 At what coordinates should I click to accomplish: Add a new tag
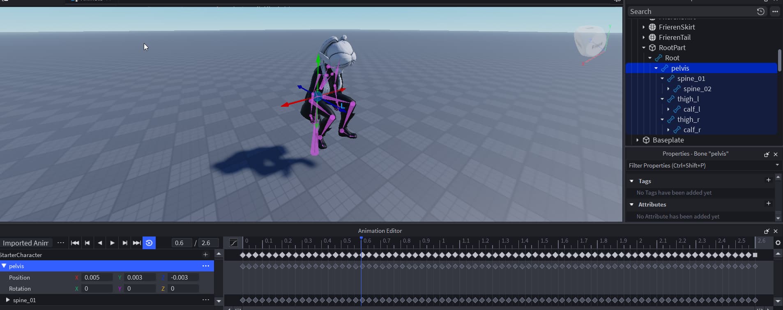[x=768, y=180]
